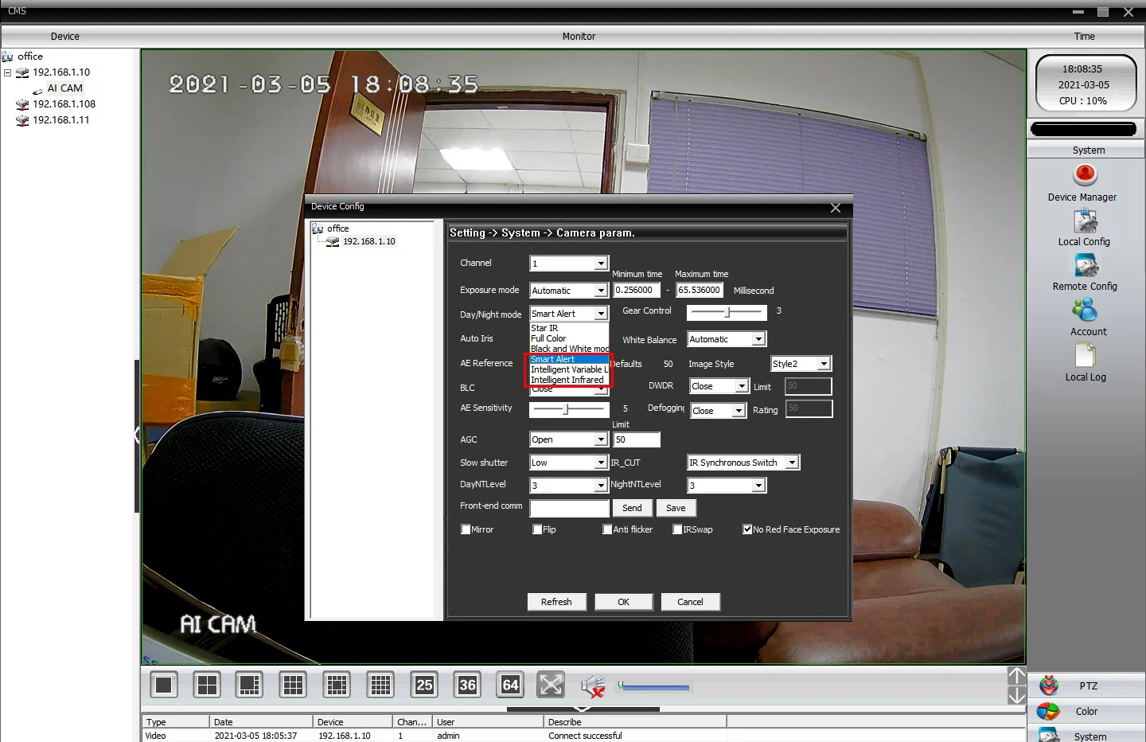Confirm with the OK button

pyautogui.click(x=624, y=602)
